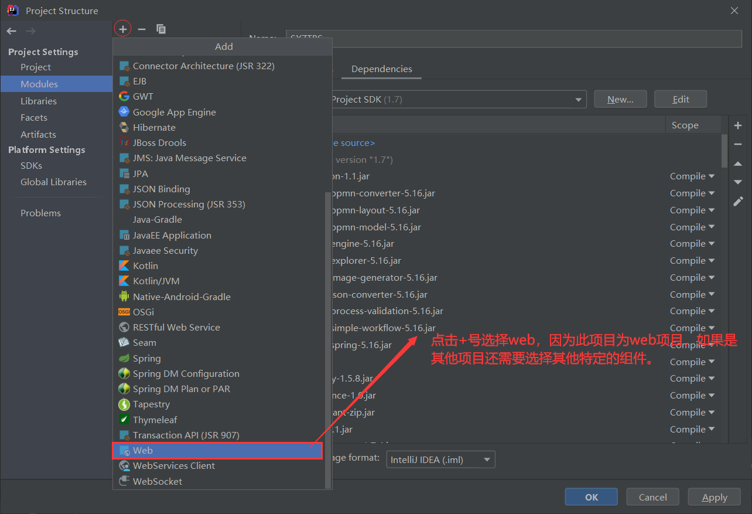Click the Thymeleaf green icon
The width and height of the screenshot is (752, 514).
(x=124, y=420)
